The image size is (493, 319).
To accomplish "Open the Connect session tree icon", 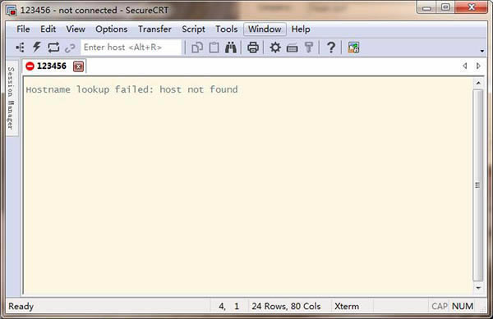I will [20, 48].
